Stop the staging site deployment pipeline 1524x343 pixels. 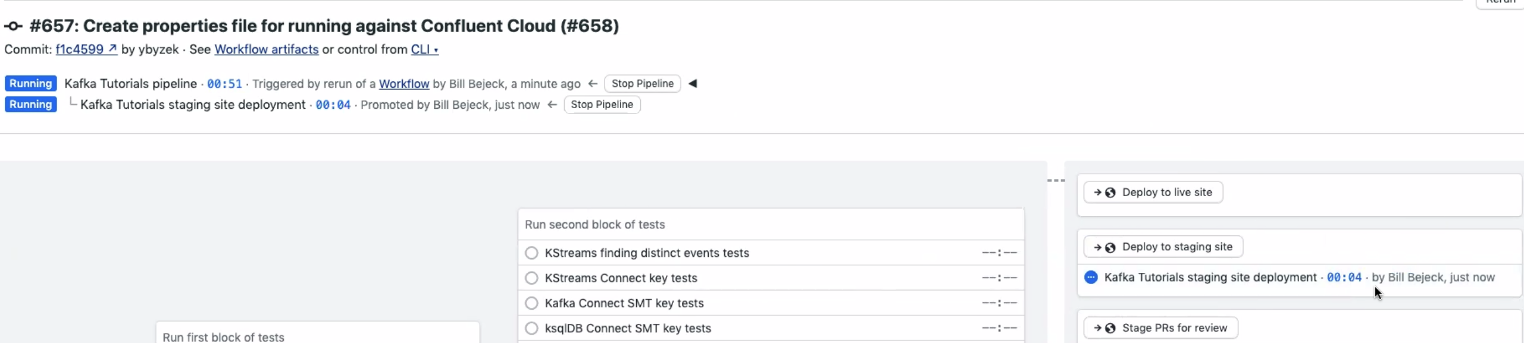[x=602, y=105]
